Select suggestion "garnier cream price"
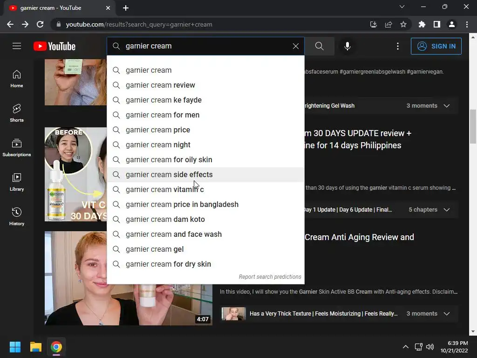Image resolution: width=477 pixels, height=358 pixels. coord(205,130)
